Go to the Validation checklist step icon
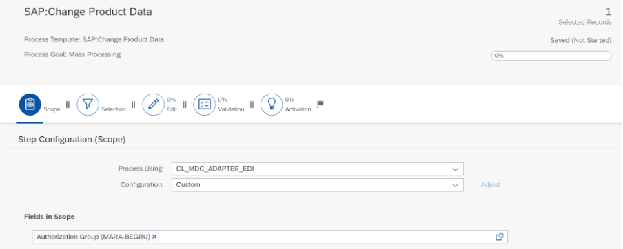 [204, 105]
